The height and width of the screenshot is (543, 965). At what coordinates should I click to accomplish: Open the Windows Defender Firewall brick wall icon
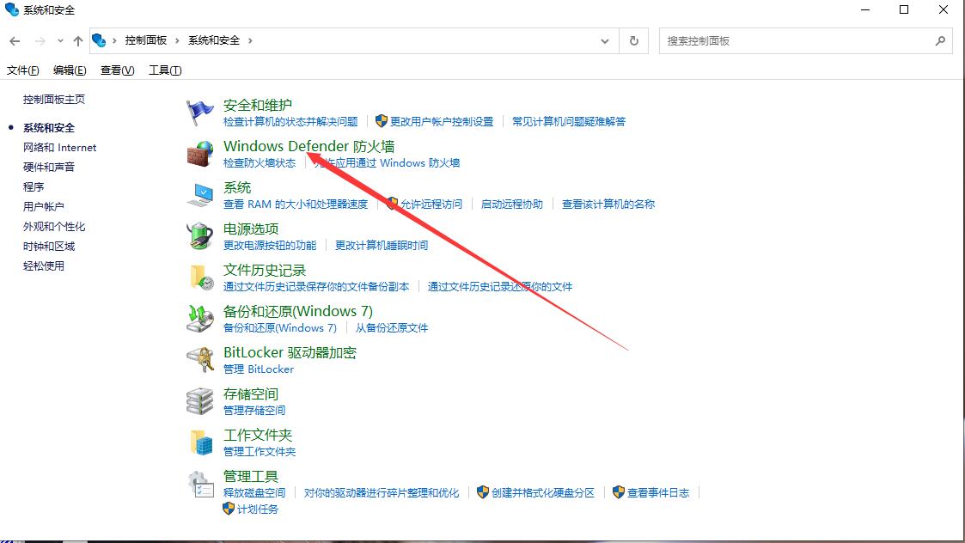click(x=200, y=154)
